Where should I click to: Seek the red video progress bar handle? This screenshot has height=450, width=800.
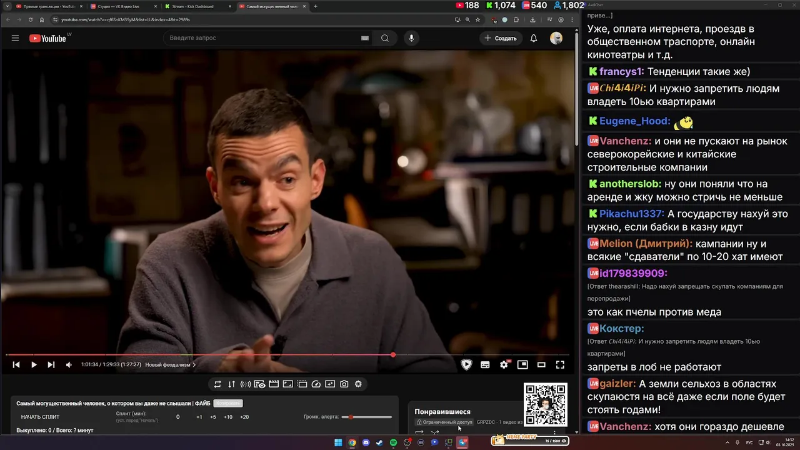point(393,355)
